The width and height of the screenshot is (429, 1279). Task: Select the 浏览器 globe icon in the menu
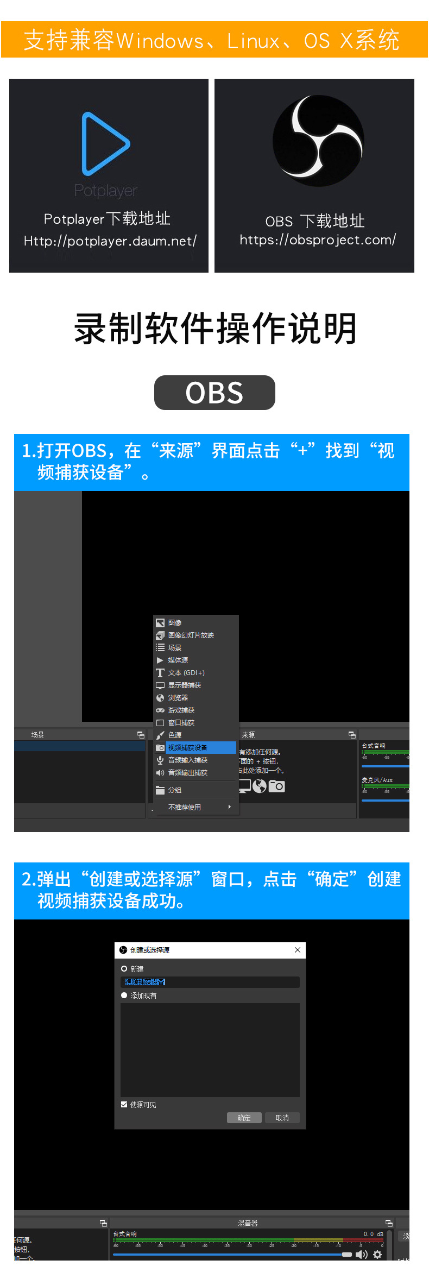pyautogui.click(x=160, y=698)
